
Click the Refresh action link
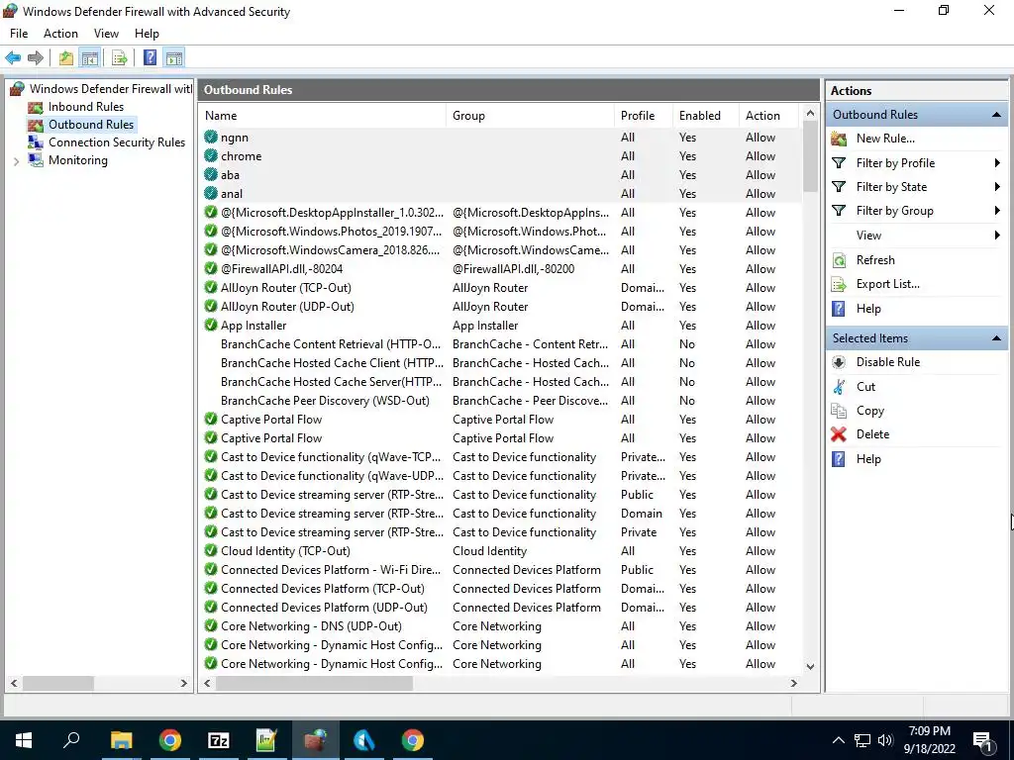[875, 260]
